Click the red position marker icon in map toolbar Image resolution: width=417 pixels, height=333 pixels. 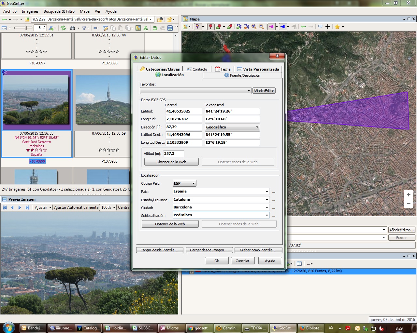(211, 27)
